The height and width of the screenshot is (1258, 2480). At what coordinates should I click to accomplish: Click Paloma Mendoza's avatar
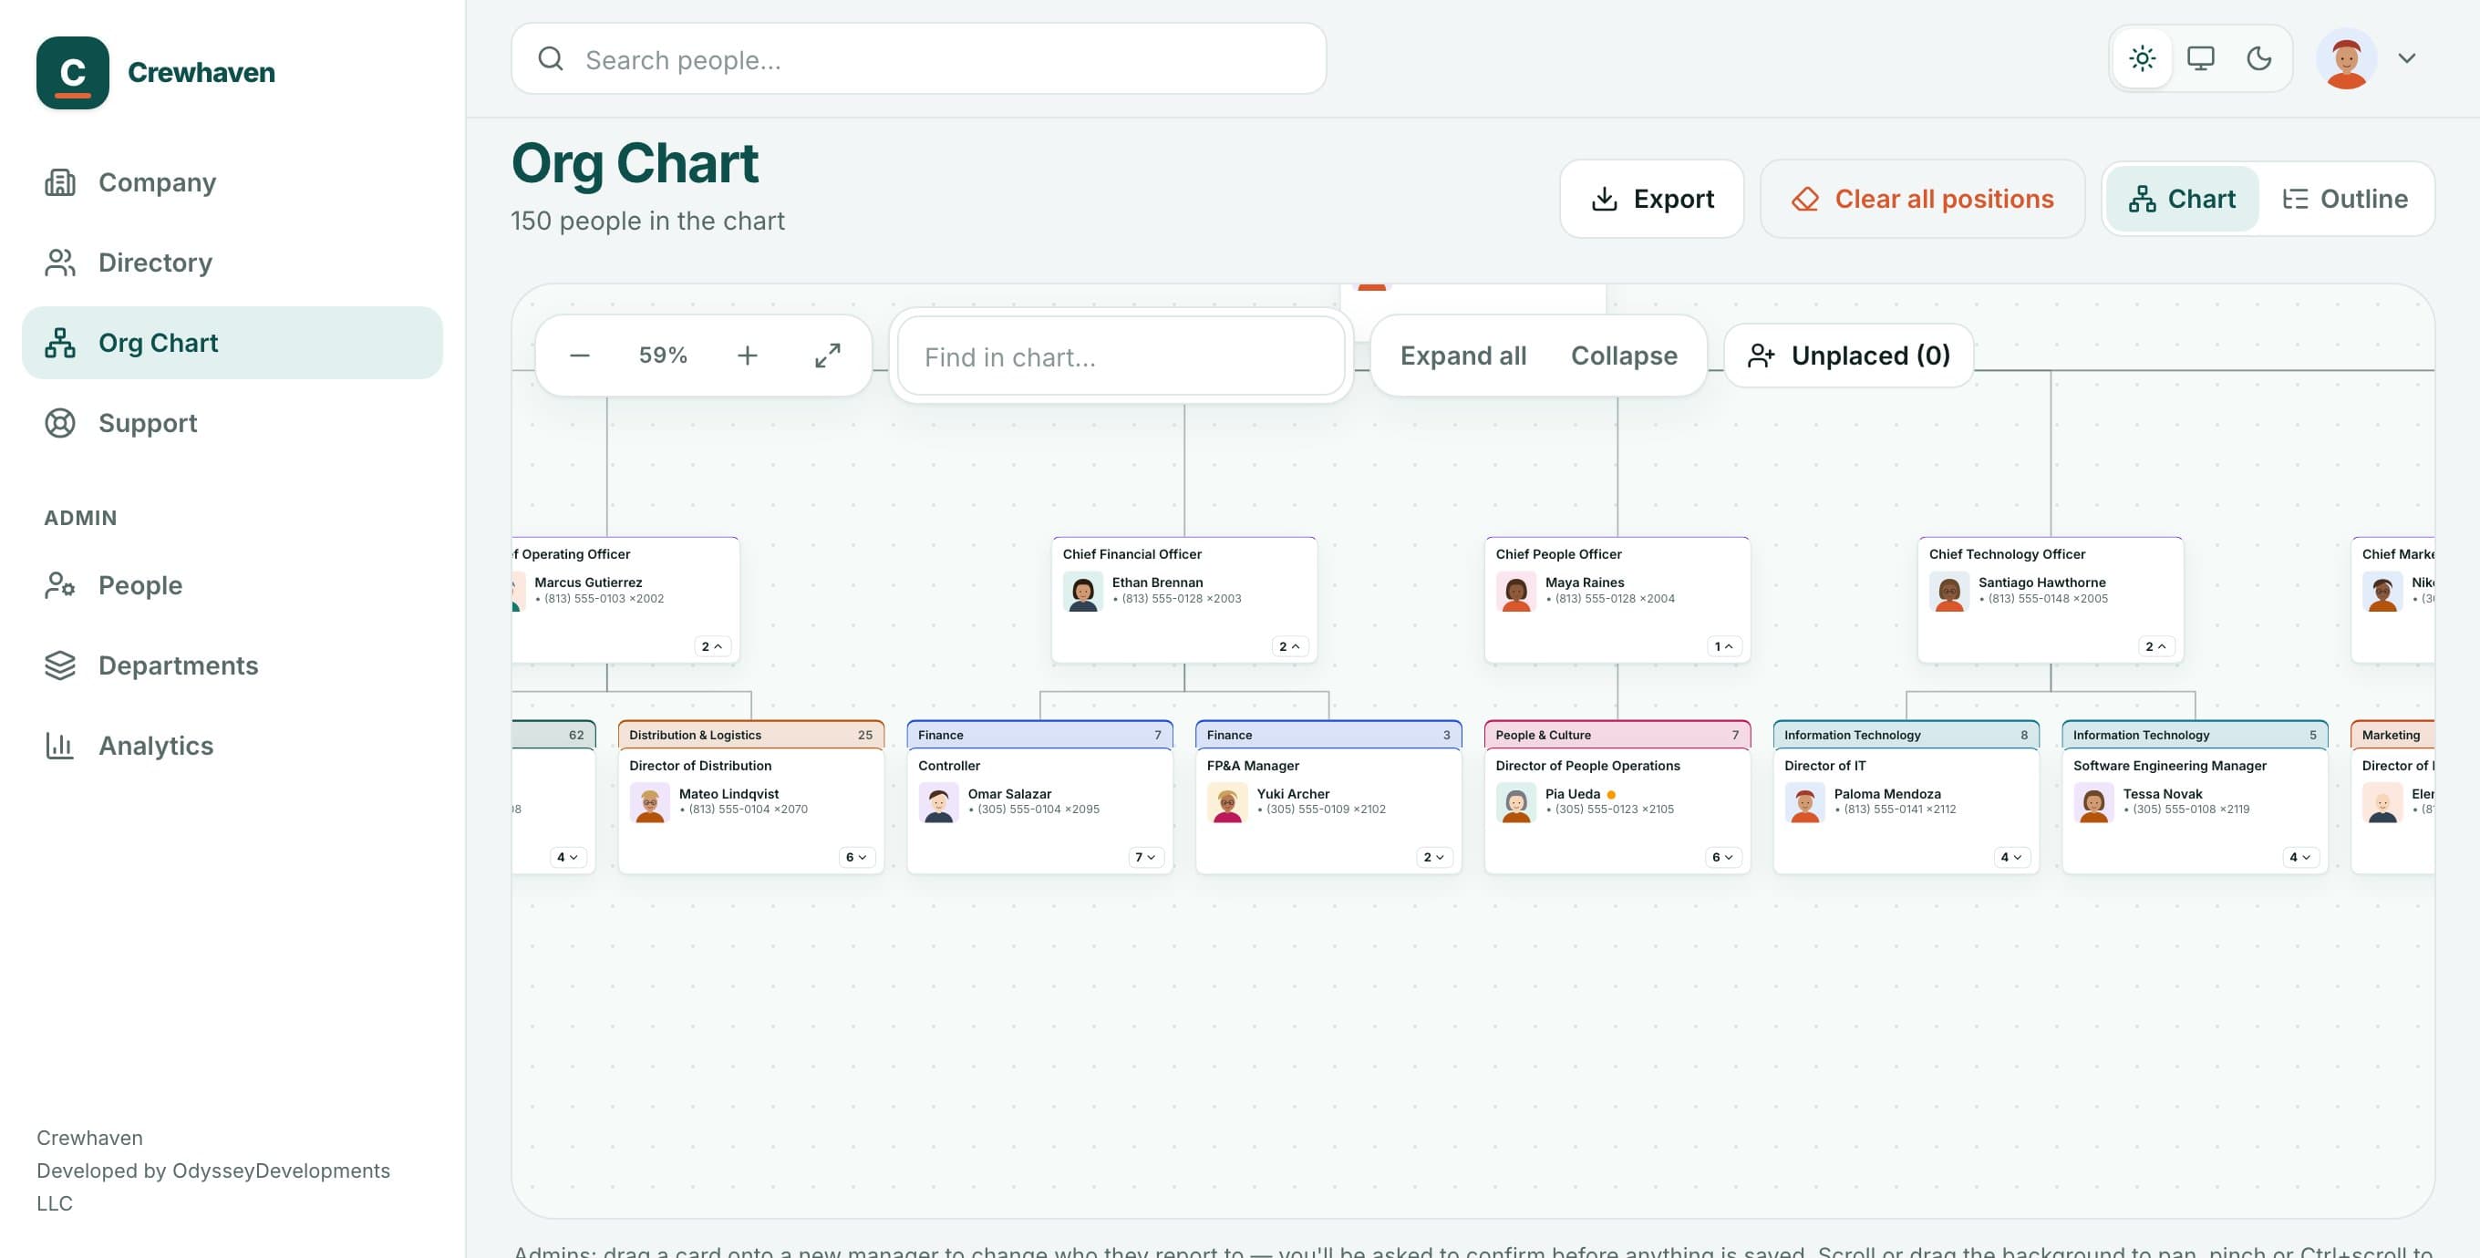pyautogui.click(x=1804, y=802)
